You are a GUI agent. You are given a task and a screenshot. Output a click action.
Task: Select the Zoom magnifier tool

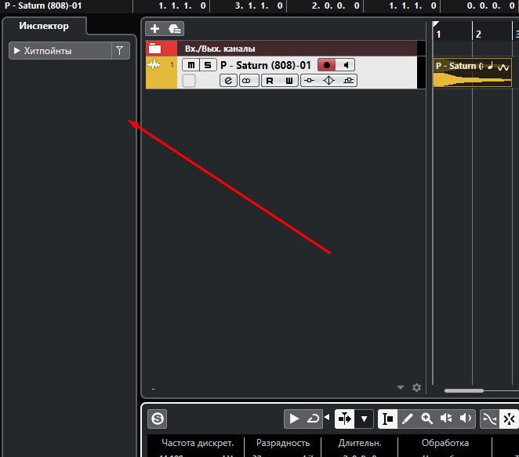(x=426, y=419)
